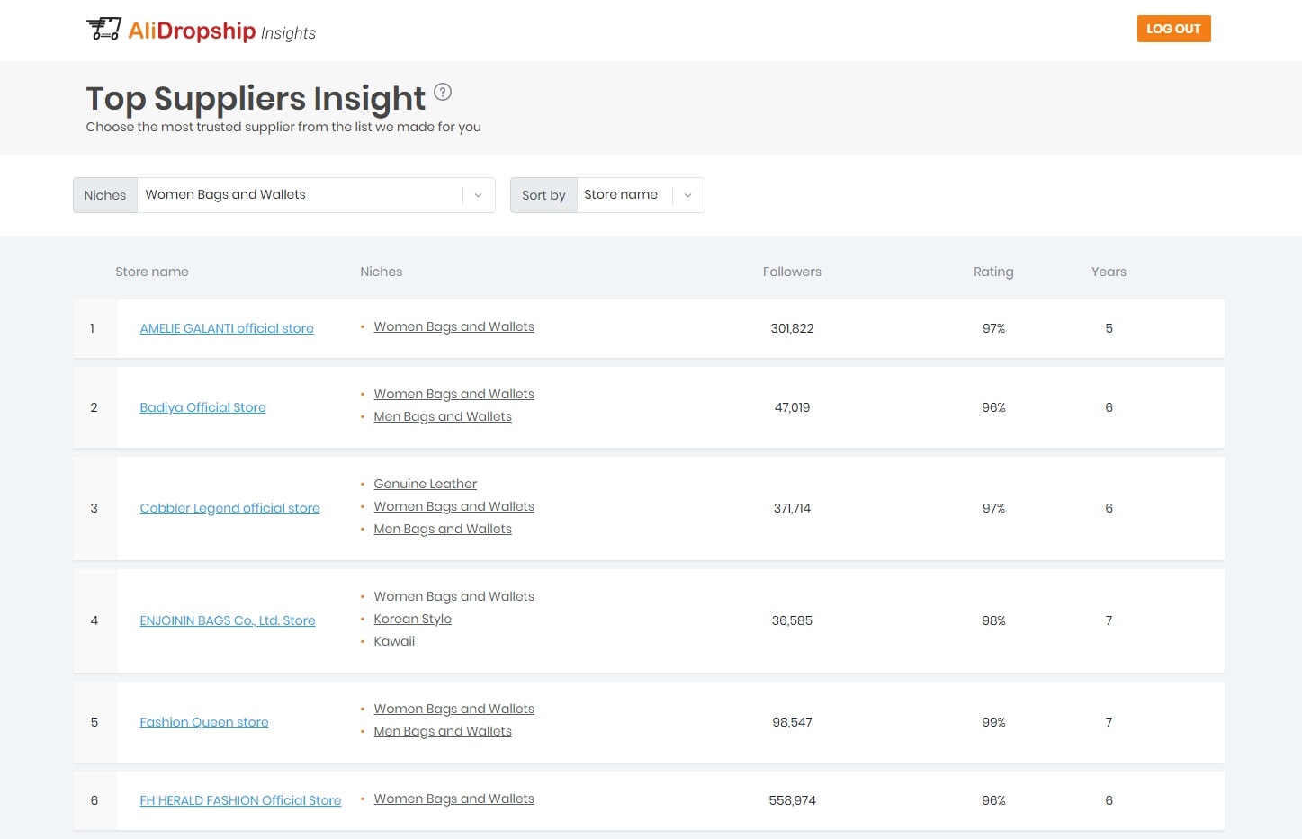Expand the Sort by dropdown arrow
The image size is (1302, 839).
(x=688, y=195)
